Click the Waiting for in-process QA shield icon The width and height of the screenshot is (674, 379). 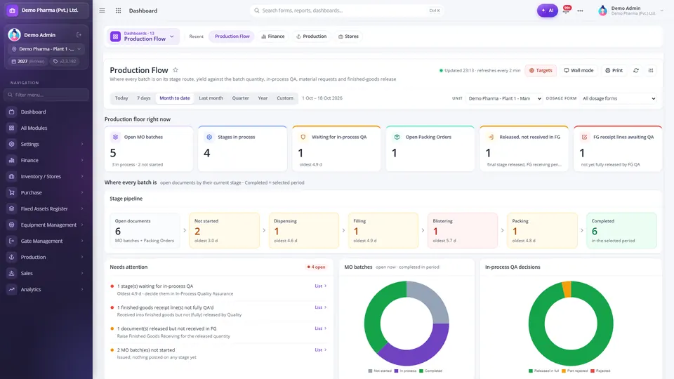coord(303,137)
